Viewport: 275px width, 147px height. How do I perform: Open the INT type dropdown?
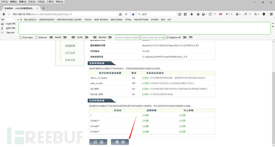point(8,19)
